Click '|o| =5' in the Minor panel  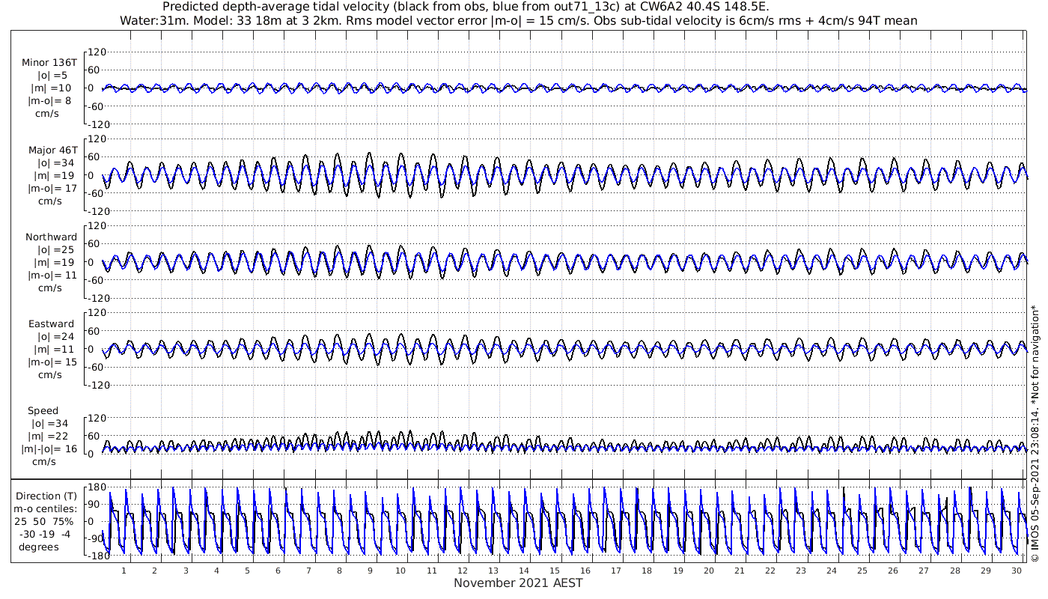pyautogui.click(x=52, y=76)
